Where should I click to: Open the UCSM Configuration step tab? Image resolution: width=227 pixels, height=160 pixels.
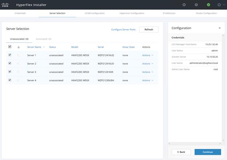[x=95, y=13]
